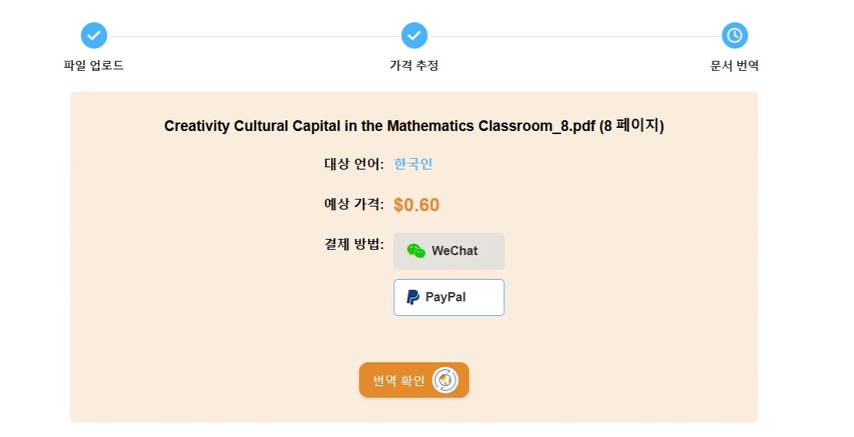Click the 결제 방법 payment label
The image size is (854, 437).
(354, 244)
